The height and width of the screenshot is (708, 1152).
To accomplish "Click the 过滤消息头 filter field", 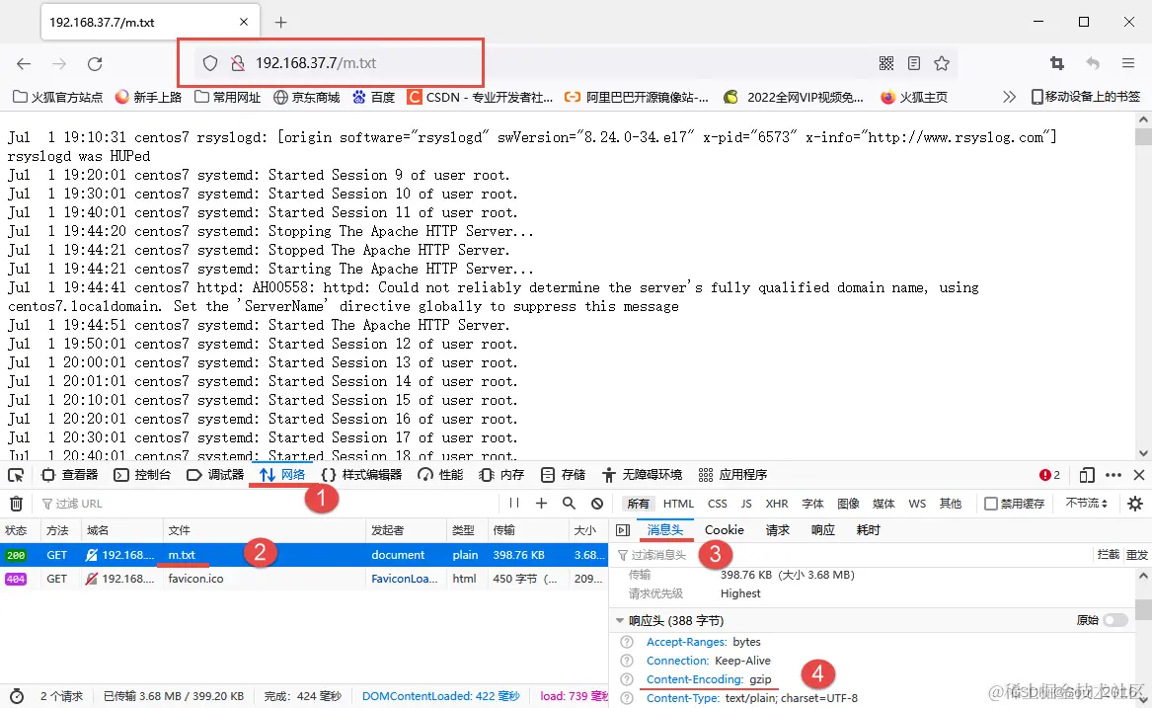I will point(852,554).
